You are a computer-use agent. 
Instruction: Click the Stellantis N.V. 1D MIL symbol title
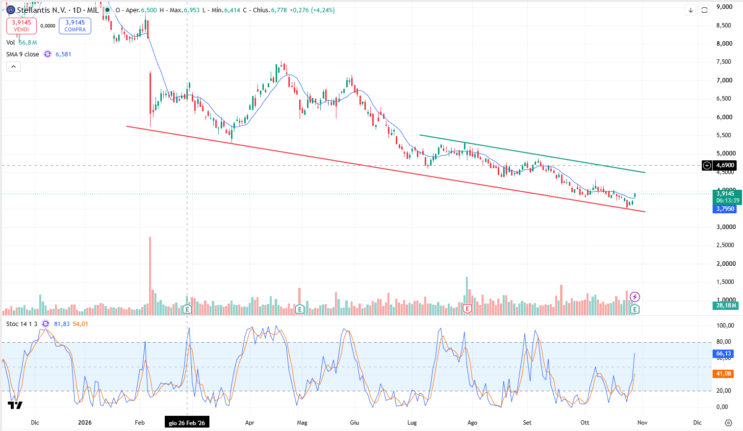click(58, 10)
